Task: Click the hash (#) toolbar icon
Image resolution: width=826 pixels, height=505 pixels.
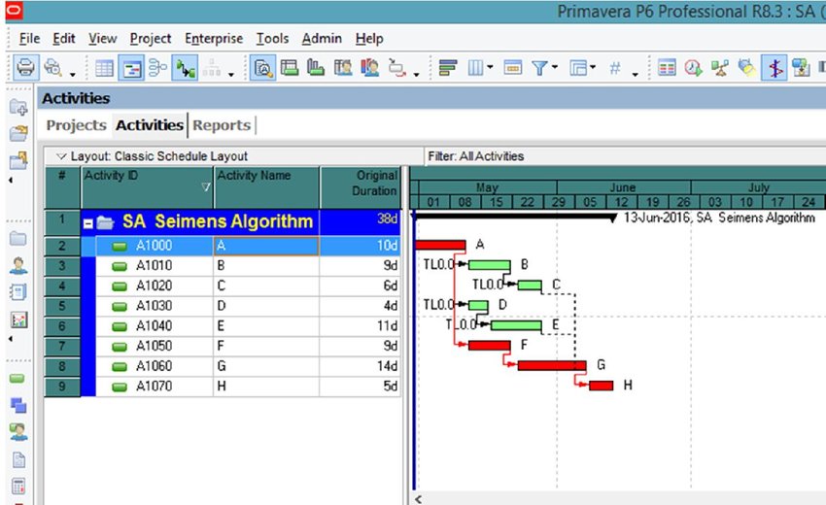Action: click(x=615, y=68)
